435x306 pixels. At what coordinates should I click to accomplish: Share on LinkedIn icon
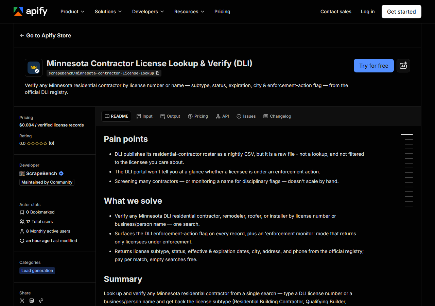click(32, 301)
